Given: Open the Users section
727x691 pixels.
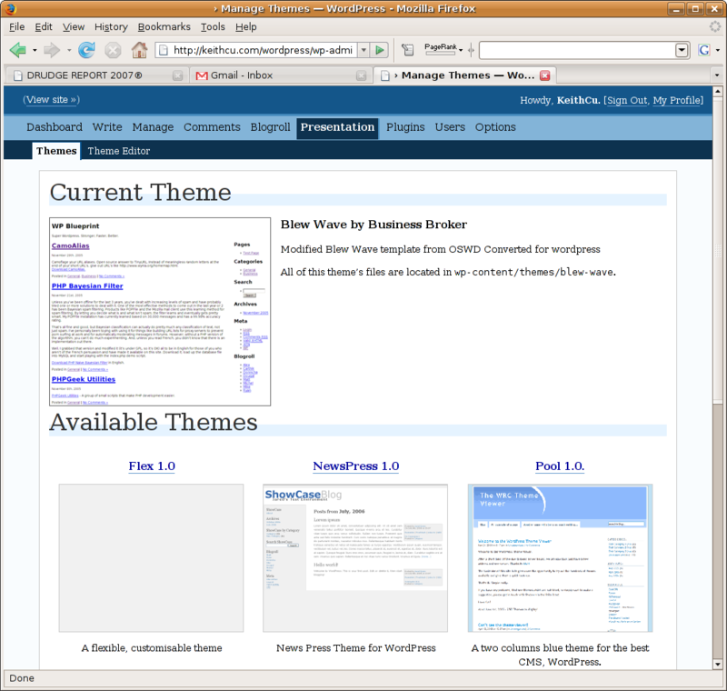Looking at the screenshot, I should [450, 127].
